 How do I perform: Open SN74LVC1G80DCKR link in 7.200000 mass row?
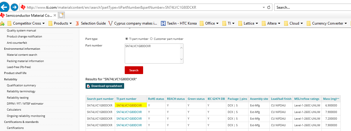129,118
